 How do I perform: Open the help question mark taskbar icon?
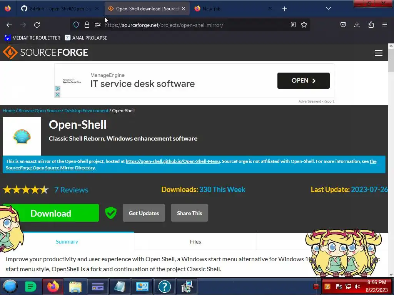pyautogui.click(x=165, y=286)
